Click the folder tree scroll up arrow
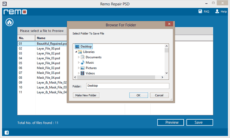230x138 pixels. click(x=167, y=46)
